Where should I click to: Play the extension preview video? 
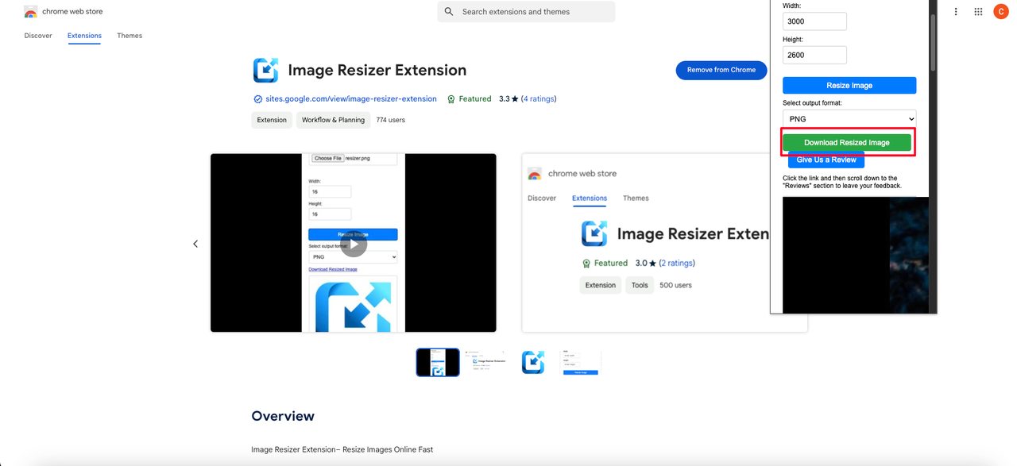(x=354, y=244)
